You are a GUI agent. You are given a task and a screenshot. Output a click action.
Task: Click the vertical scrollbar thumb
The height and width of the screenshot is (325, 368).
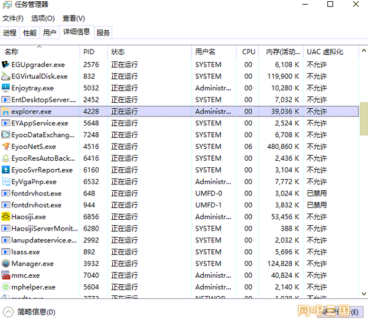[x=363, y=118]
